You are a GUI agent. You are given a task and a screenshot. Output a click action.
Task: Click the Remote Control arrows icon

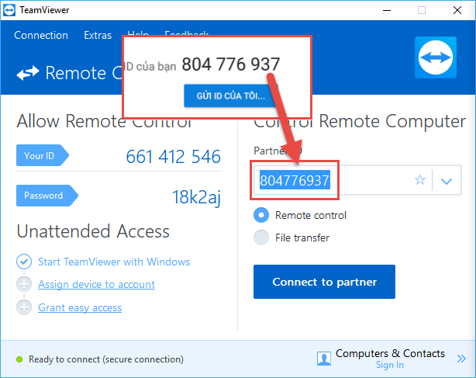[x=28, y=73]
